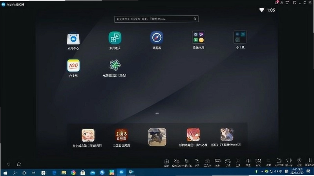
Task: Click the active MuMu emulator taskbar icon
Action: (121, 172)
